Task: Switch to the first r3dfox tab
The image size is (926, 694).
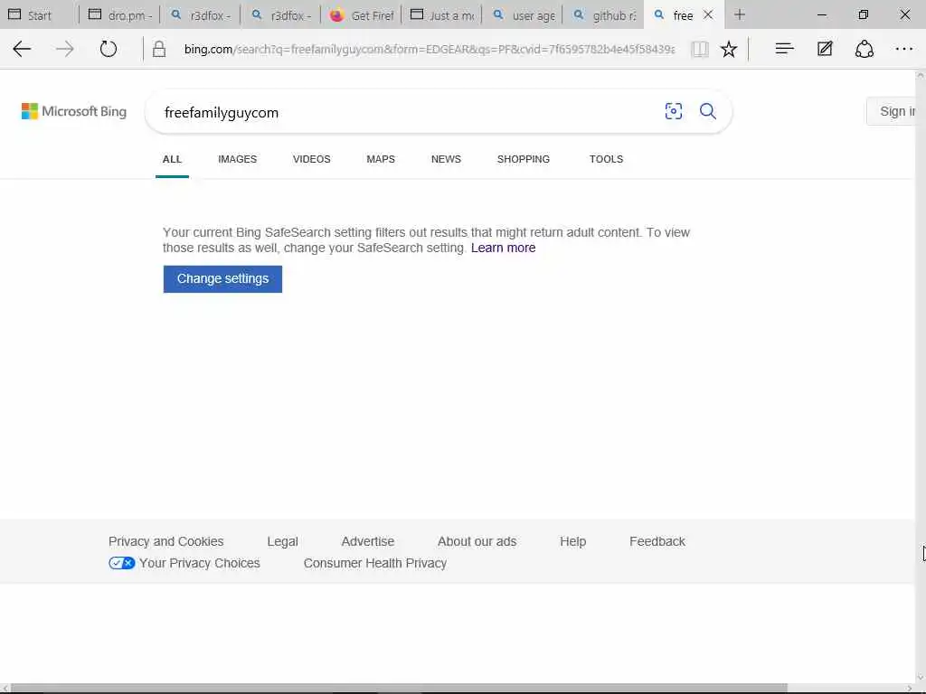Action: pos(200,14)
